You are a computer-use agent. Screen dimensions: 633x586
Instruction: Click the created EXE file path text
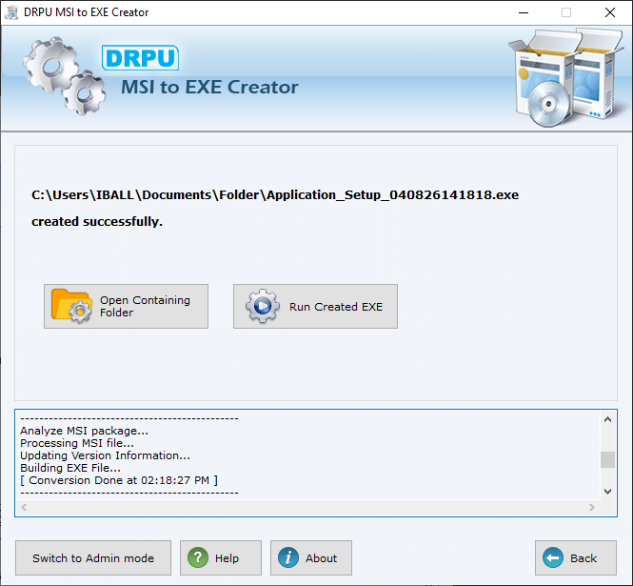[275, 194]
